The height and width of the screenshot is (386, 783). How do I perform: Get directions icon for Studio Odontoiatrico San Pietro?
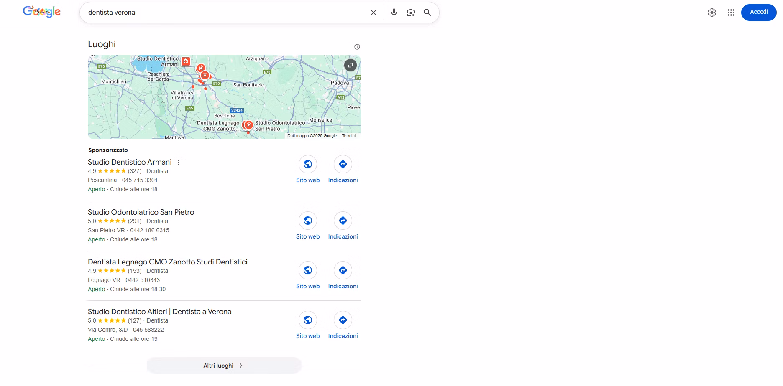pyautogui.click(x=343, y=221)
